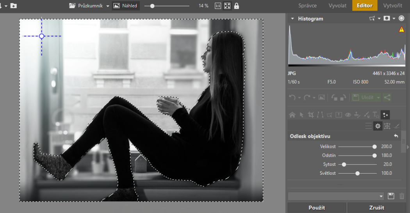Open the selection mode dropdown arrow in Histogram header
Screen dimensions: 410x213
[379, 19]
